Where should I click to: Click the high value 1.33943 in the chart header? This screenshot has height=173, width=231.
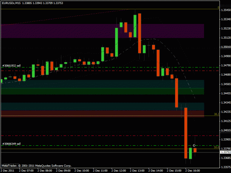coord(37,3)
